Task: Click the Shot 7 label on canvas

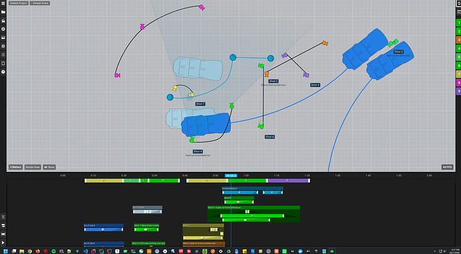Action: 200,104
